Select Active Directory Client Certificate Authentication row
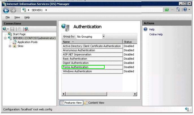 (x=92, y=46)
